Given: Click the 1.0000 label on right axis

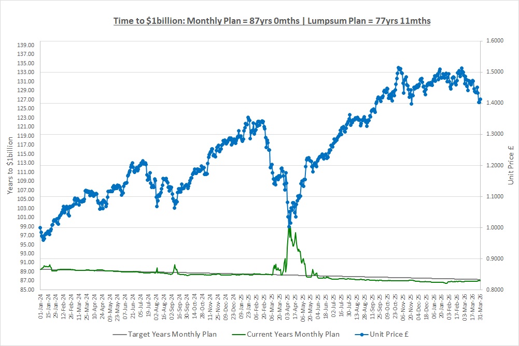Looking at the screenshot, I should tap(495, 227).
